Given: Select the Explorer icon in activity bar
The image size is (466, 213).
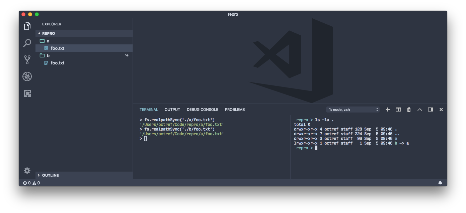Looking at the screenshot, I should [x=27, y=26].
